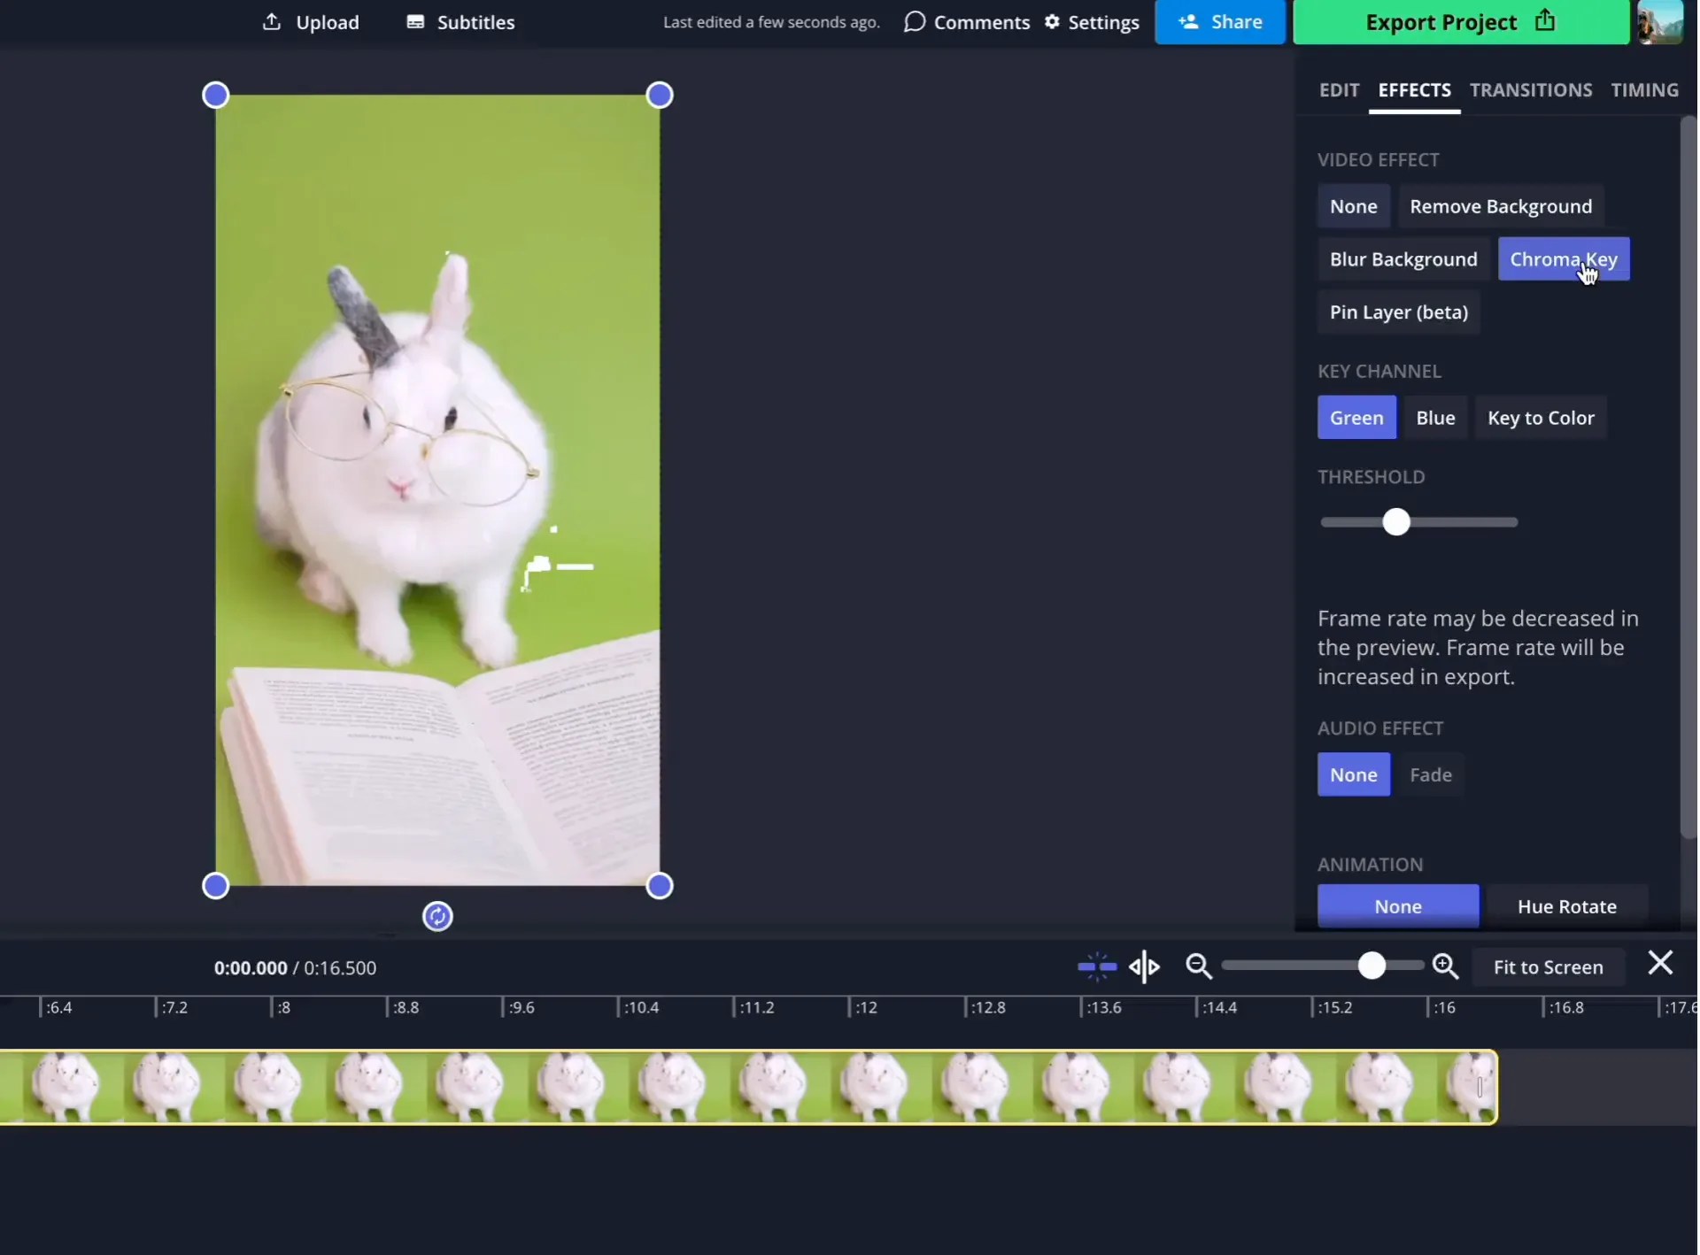Image resolution: width=1700 pixels, height=1255 pixels.
Task: Click the rotate handle below the video
Action: (437, 917)
